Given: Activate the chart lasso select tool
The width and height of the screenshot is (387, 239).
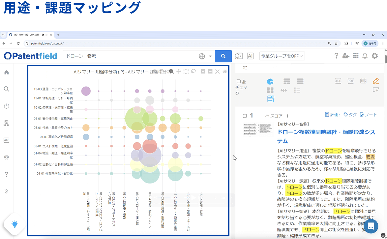Looking at the screenshot, I should (193, 71).
